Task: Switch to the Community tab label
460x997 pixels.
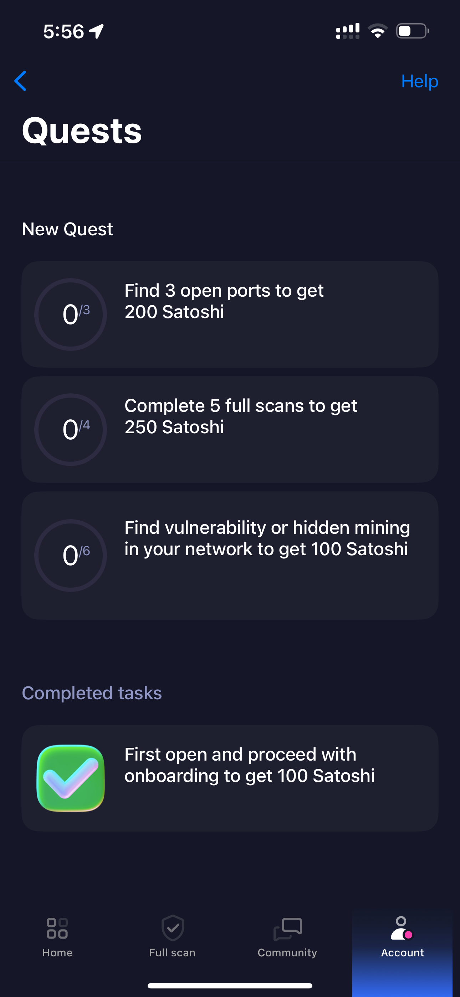Action: (287, 952)
